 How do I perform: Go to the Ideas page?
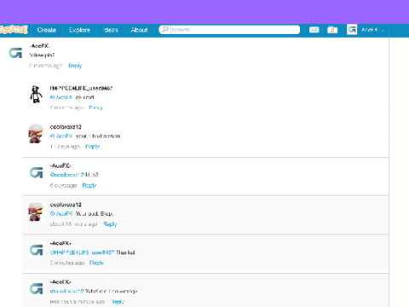(111, 30)
